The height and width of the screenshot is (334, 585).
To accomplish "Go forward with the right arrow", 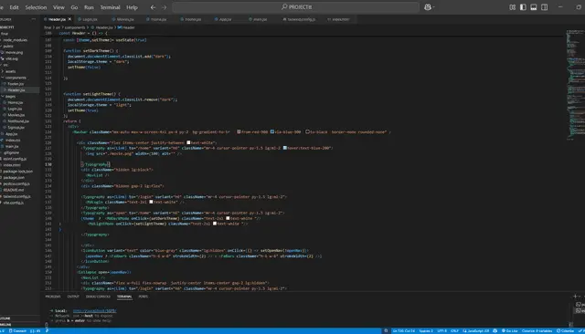I will point(165,7).
